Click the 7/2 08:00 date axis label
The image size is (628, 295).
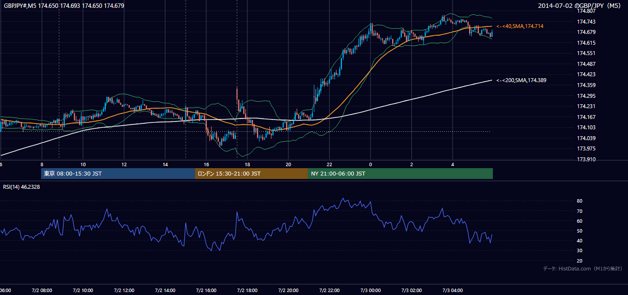pos(42,291)
